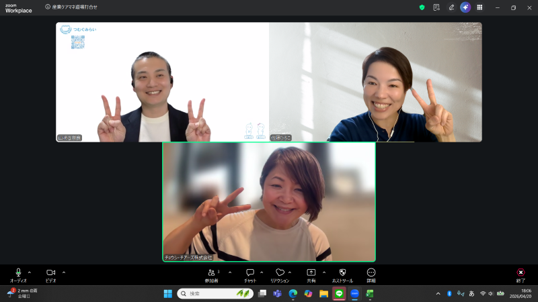
Task: Open the meeting notes icon
Action: coord(436,7)
